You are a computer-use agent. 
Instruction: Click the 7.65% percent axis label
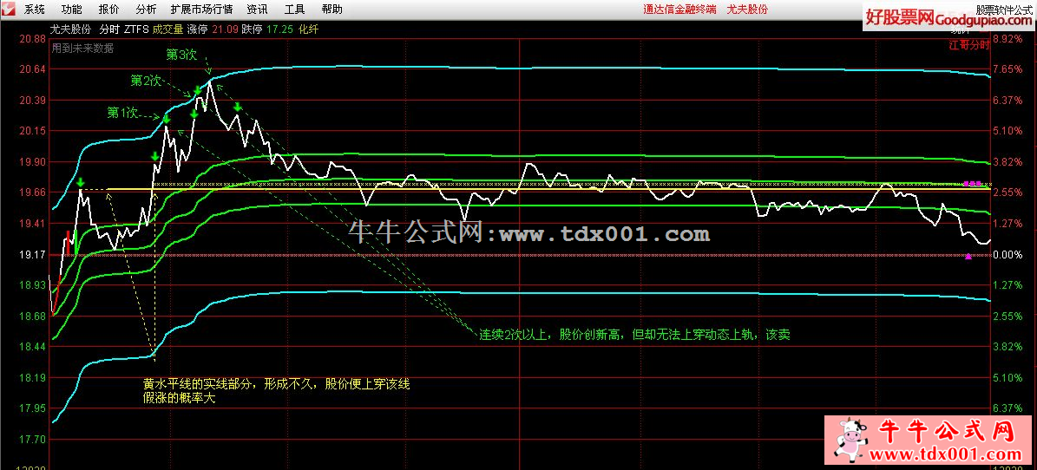click(x=1007, y=69)
